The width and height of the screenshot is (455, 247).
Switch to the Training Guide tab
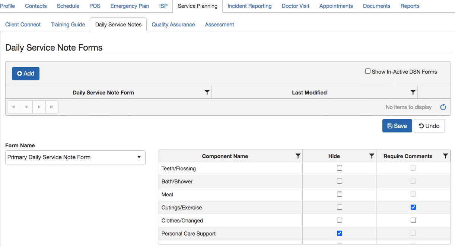(x=68, y=24)
